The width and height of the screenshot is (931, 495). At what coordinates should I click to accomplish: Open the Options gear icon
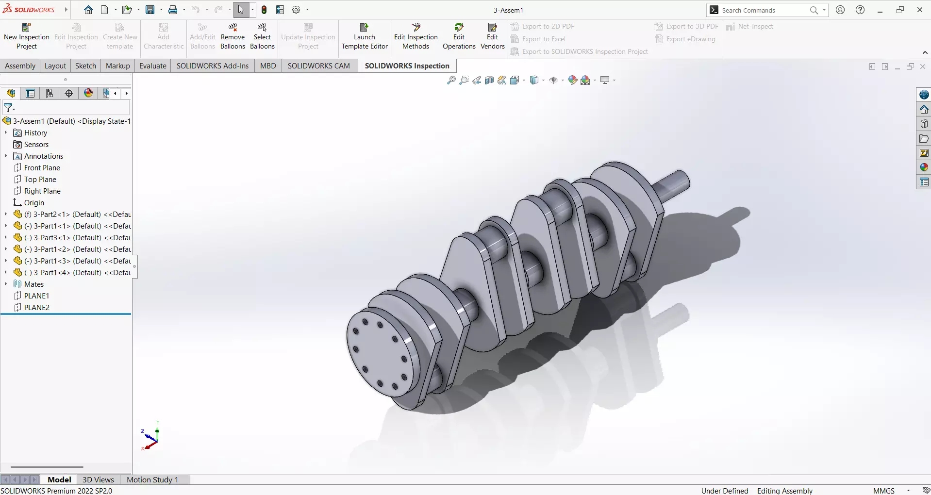pyautogui.click(x=296, y=10)
